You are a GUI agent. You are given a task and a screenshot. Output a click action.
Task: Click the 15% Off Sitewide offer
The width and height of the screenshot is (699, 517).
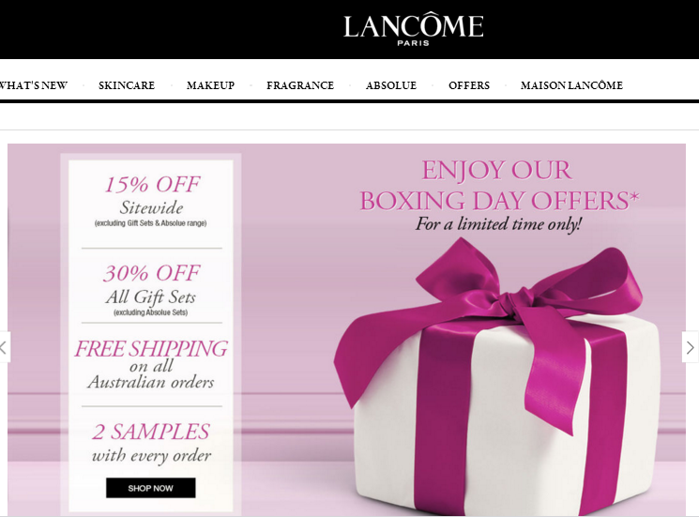point(152,196)
